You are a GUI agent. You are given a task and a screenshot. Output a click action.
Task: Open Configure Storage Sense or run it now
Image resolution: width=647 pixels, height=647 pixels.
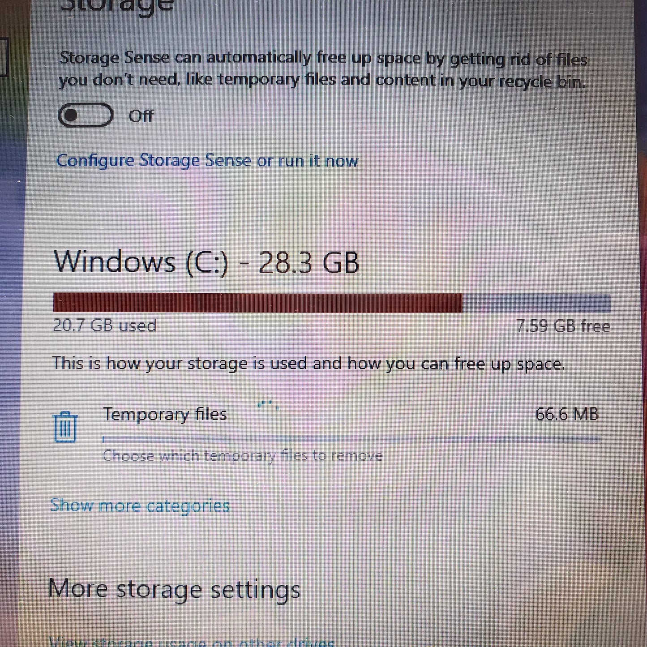click(207, 161)
